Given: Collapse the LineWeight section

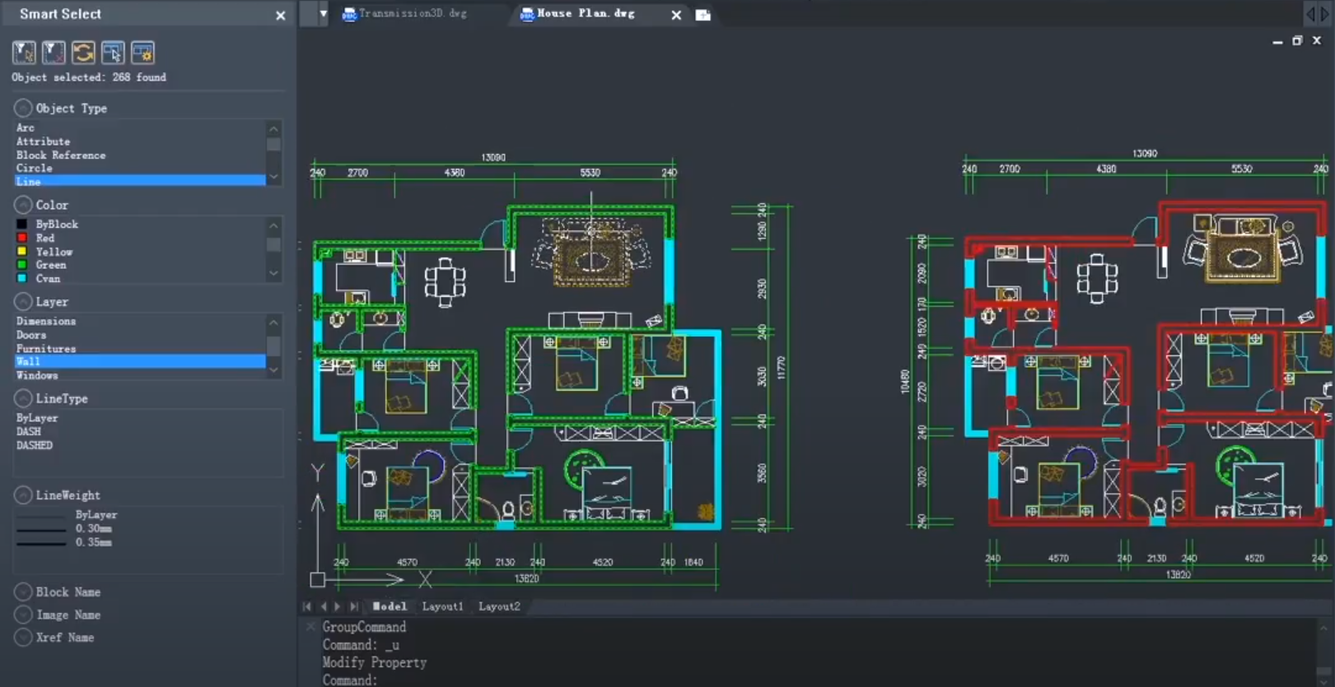Looking at the screenshot, I should (23, 495).
